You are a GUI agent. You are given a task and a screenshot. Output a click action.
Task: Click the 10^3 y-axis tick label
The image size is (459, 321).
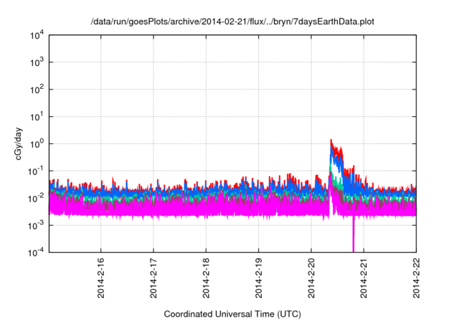pos(37,63)
